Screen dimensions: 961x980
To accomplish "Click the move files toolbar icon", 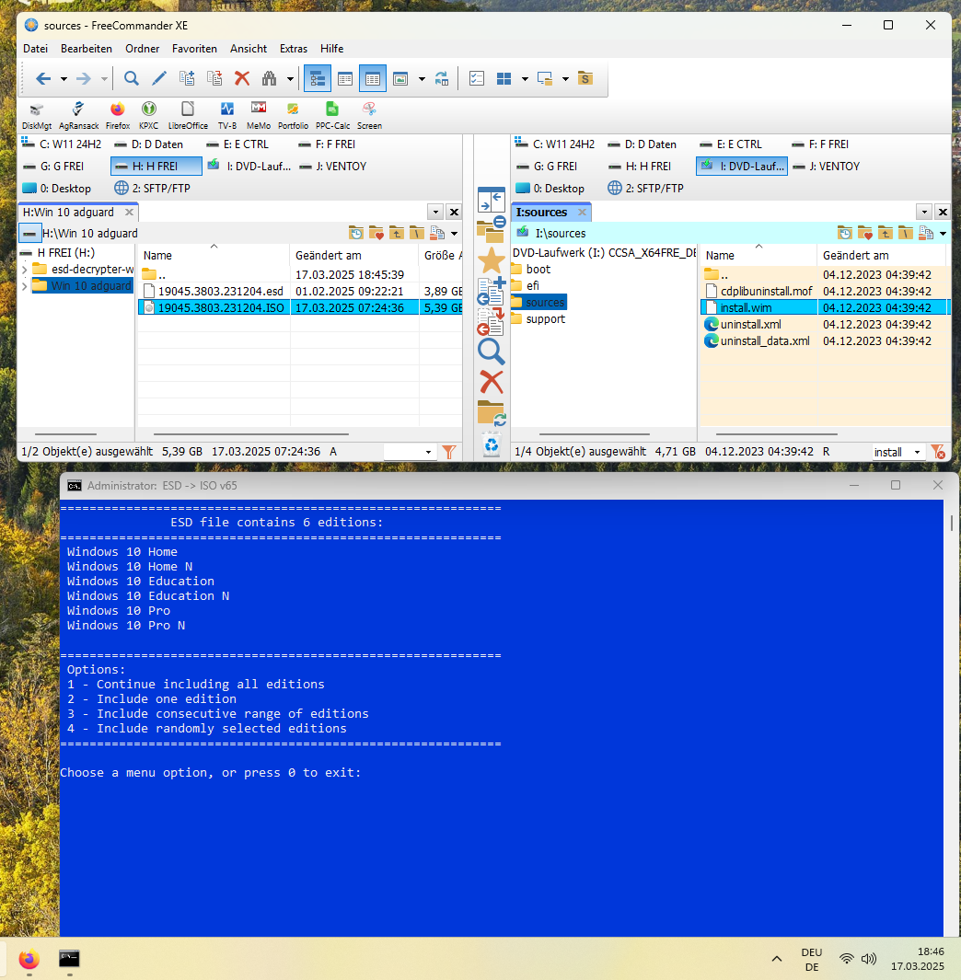I will (214, 79).
